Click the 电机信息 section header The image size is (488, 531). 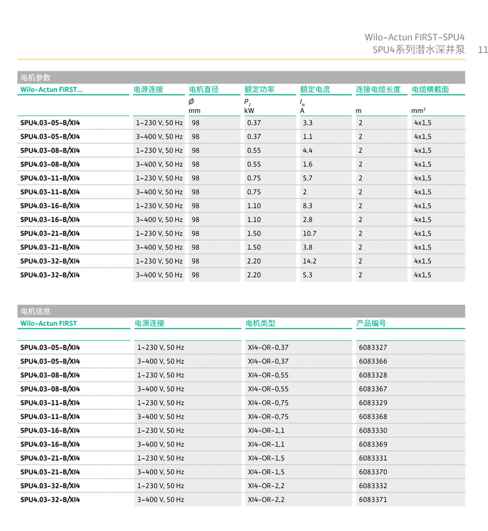pyautogui.click(x=36, y=311)
